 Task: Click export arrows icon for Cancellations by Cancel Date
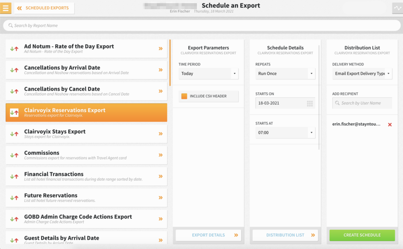tap(14, 91)
